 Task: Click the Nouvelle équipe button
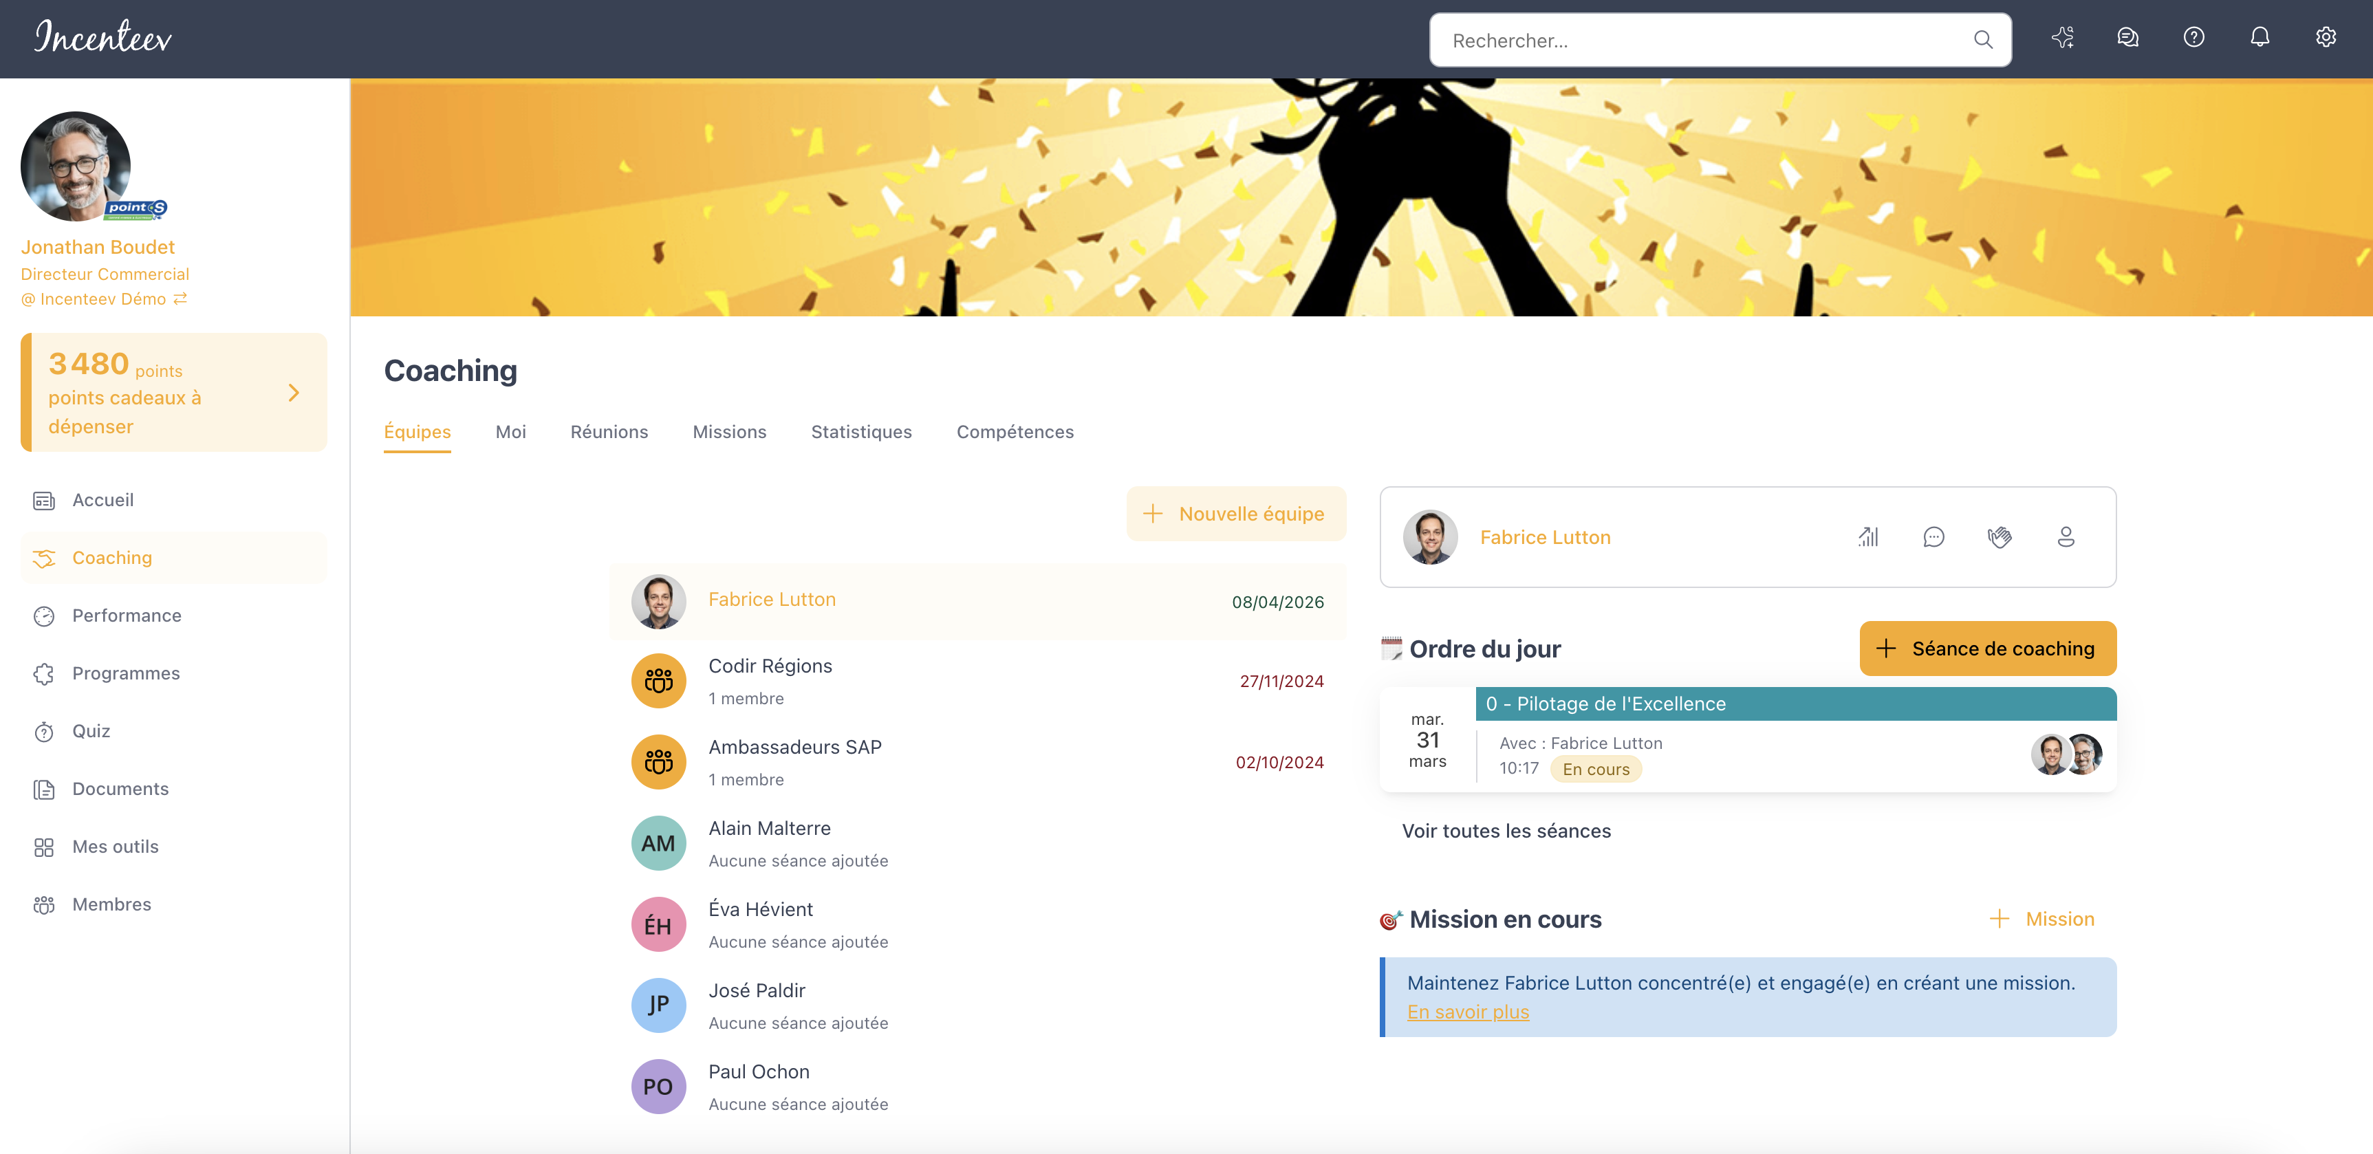click(x=1235, y=514)
